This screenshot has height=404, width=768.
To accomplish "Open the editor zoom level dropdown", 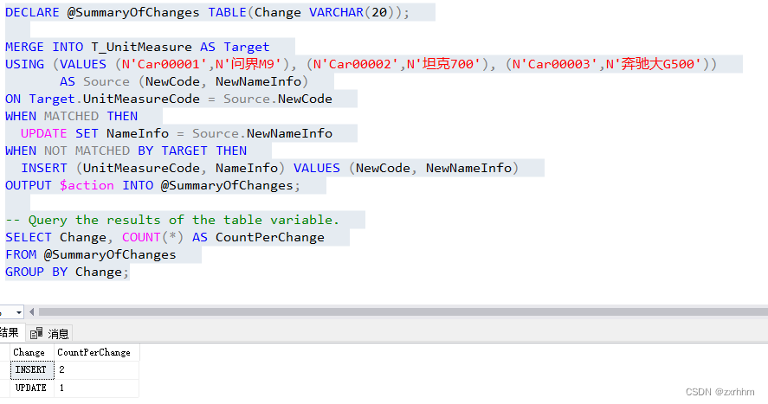I will point(18,312).
